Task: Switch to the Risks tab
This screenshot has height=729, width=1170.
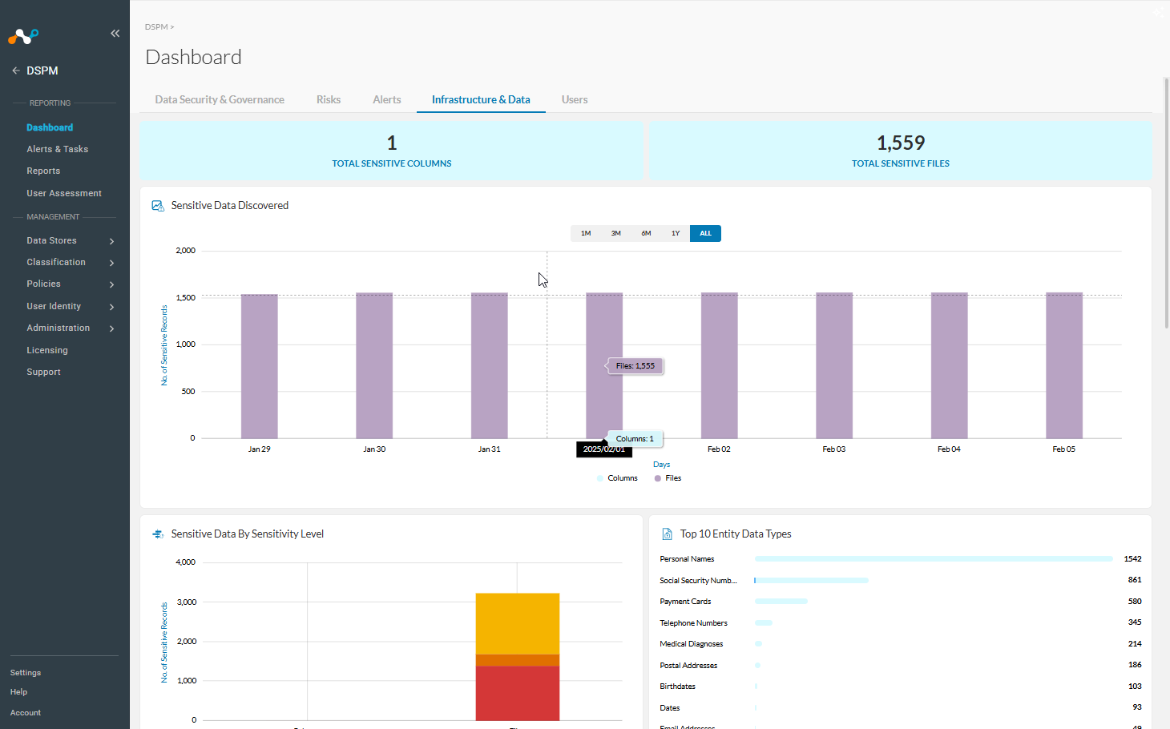Action: click(329, 99)
